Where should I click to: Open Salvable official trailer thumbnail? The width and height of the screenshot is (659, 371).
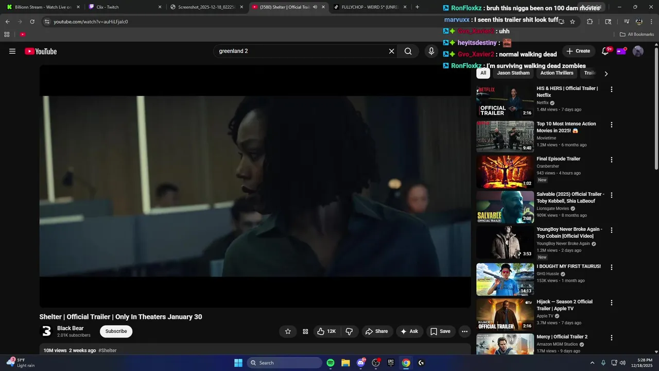coord(505,207)
